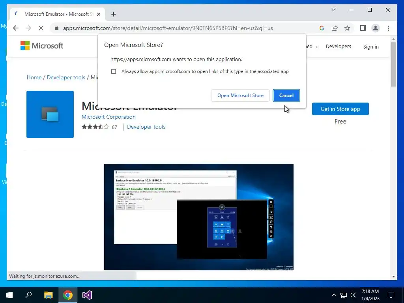This screenshot has width=404, height=303.
Task: Click the Microsoft logo
Action: coord(42,46)
